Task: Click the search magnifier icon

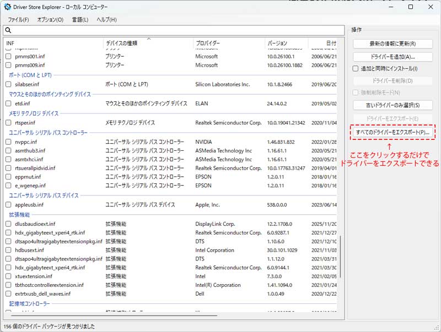Action: 8,30
